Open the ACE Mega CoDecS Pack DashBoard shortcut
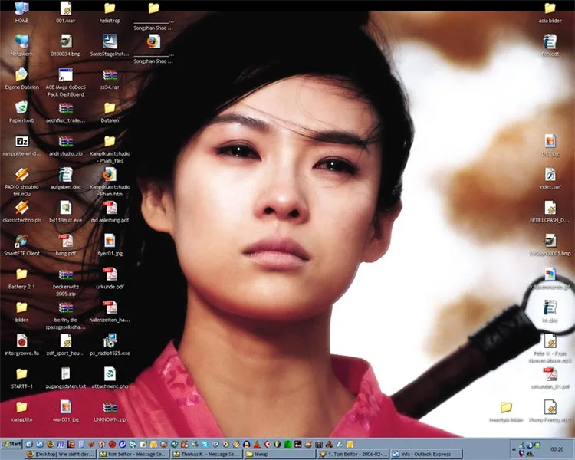The width and height of the screenshot is (575, 460). click(x=65, y=75)
